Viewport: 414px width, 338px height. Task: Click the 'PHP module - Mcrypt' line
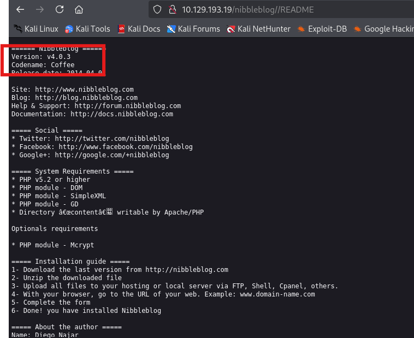tap(52, 245)
